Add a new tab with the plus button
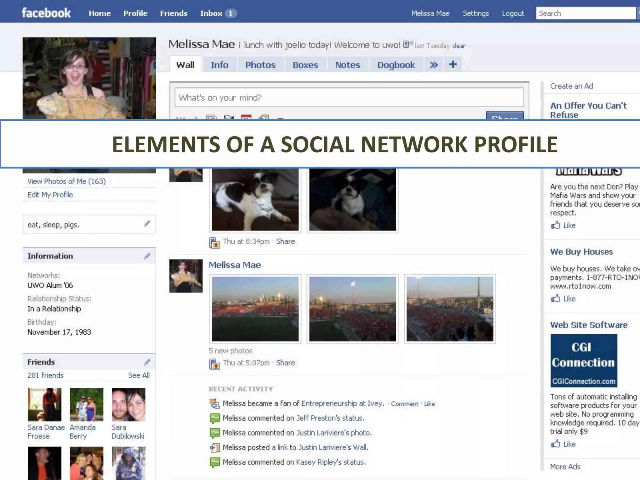The image size is (640, 480). (453, 64)
